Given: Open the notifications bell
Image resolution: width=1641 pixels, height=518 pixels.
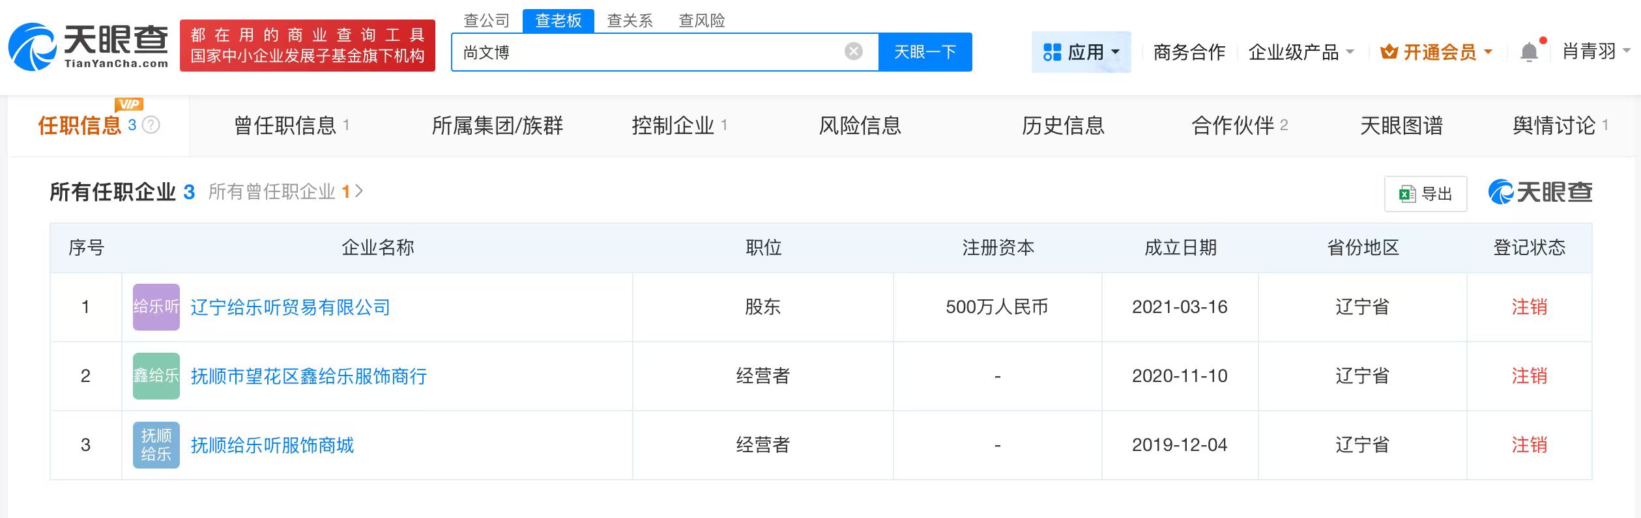Looking at the screenshot, I should point(1529,52).
